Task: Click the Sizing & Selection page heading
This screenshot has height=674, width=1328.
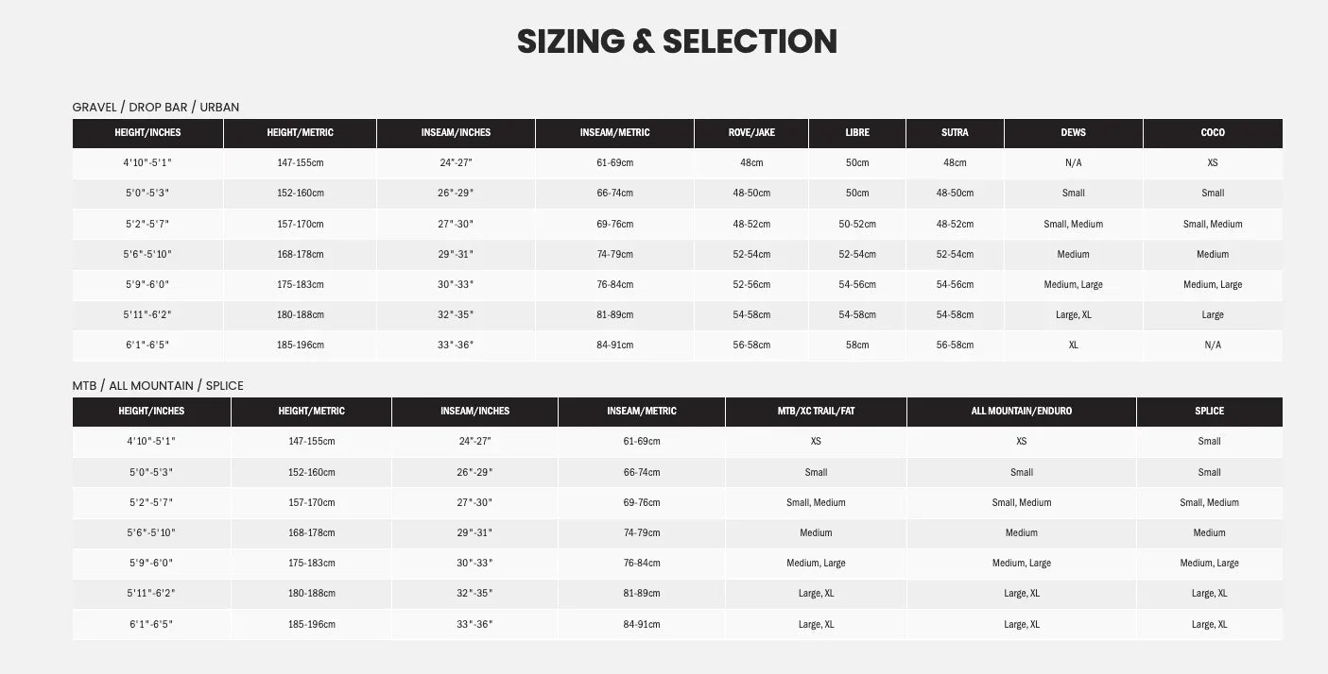Action: pos(677,42)
